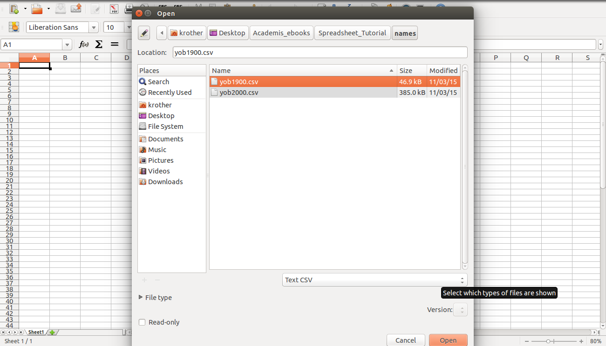Click the type-a-file-name pencil icon

pyautogui.click(x=144, y=33)
